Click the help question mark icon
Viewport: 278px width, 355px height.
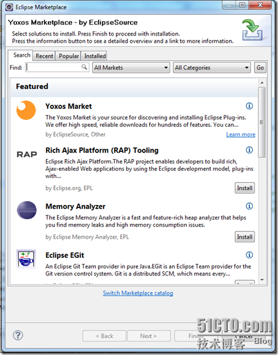[x=18, y=335]
